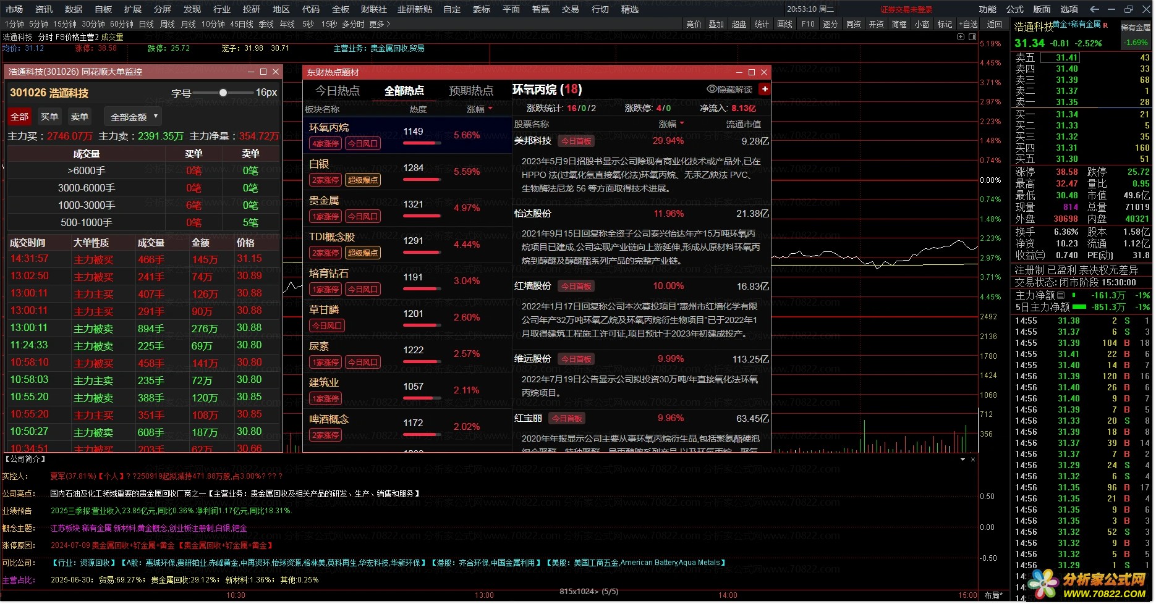Click the up-arrow icon above the chart
The height and width of the screenshot is (604, 1156).
pos(961,37)
